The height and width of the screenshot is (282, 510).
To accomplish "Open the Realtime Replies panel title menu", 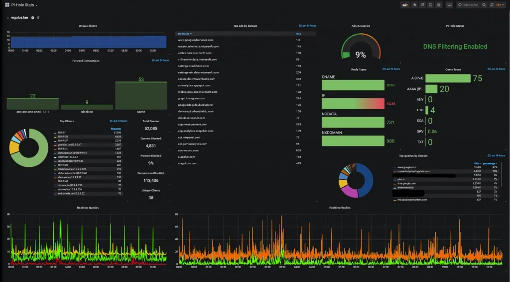I will click(x=340, y=208).
